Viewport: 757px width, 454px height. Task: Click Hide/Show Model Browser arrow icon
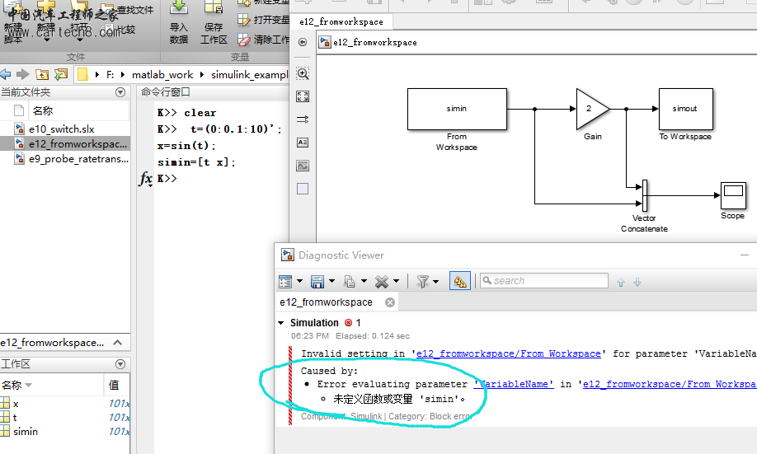303,42
